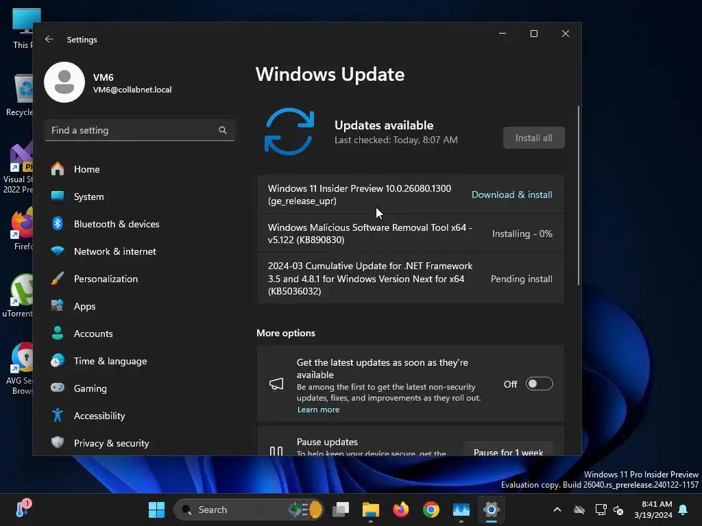Click the megaphone icon for latest updates
The image size is (702, 526).
click(276, 384)
